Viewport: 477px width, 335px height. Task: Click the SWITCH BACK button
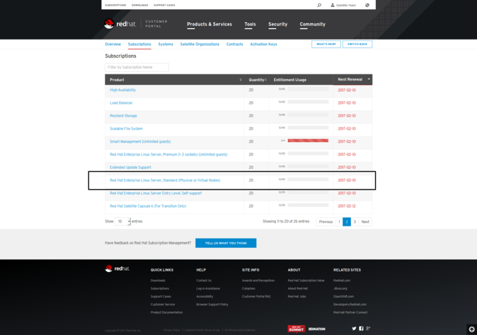[x=357, y=44]
